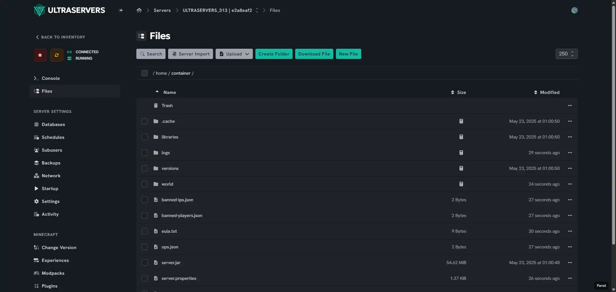The image size is (616, 292).
Task: Open three-dot menu for ops.json
Action: 570,247
